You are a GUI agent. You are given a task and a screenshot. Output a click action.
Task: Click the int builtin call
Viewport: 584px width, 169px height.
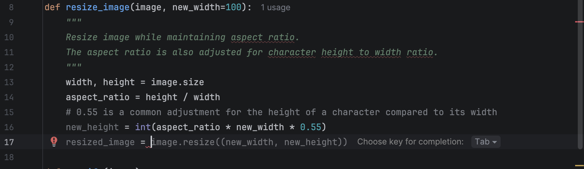[143, 127]
